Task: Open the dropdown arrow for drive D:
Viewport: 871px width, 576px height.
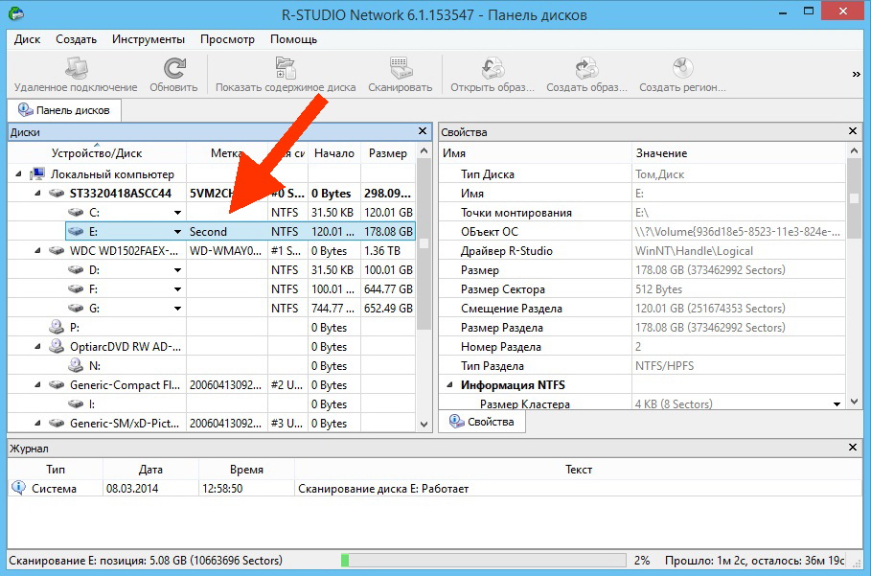Action: pyautogui.click(x=177, y=270)
